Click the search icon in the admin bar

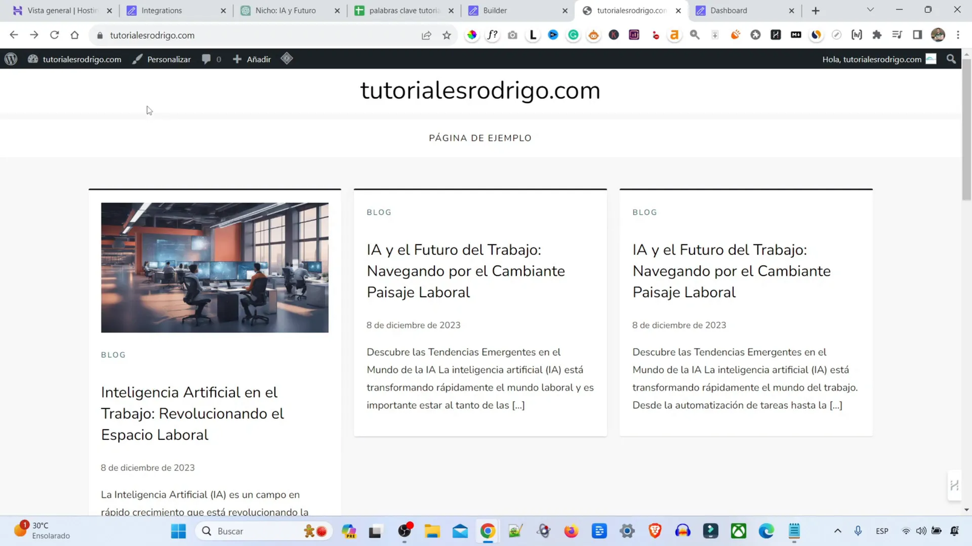[951, 59]
